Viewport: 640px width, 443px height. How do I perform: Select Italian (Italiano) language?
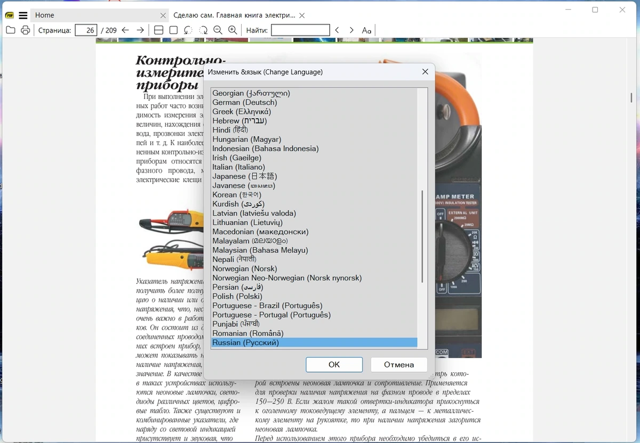tap(314, 167)
